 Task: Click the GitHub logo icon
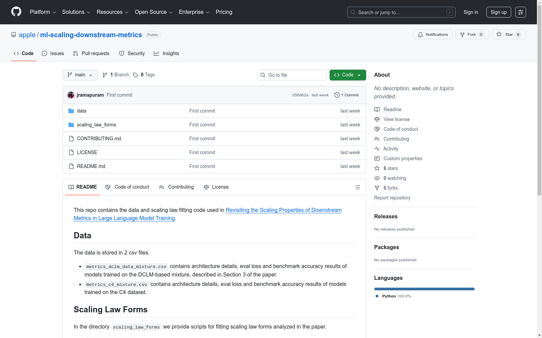coord(16,12)
